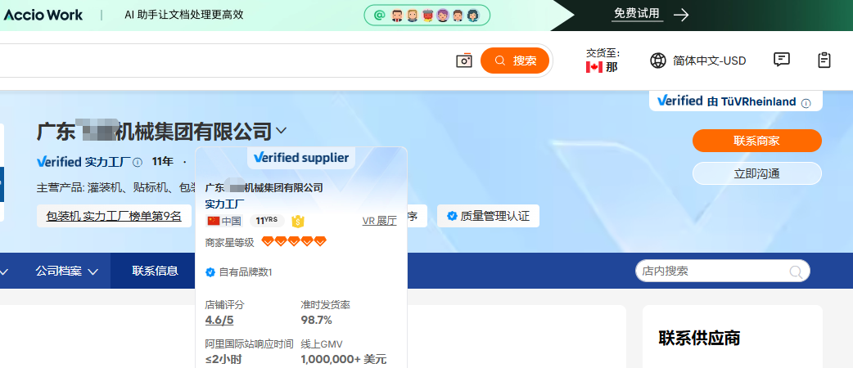Click the in-store search magnifier icon
The width and height of the screenshot is (853, 368).
point(796,272)
